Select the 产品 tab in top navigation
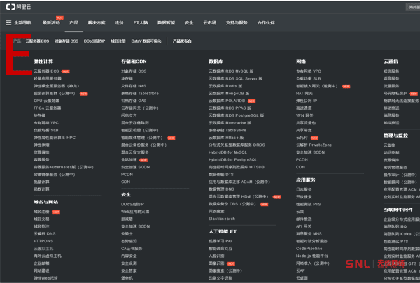This screenshot has width=420, height=283. tap(74, 23)
